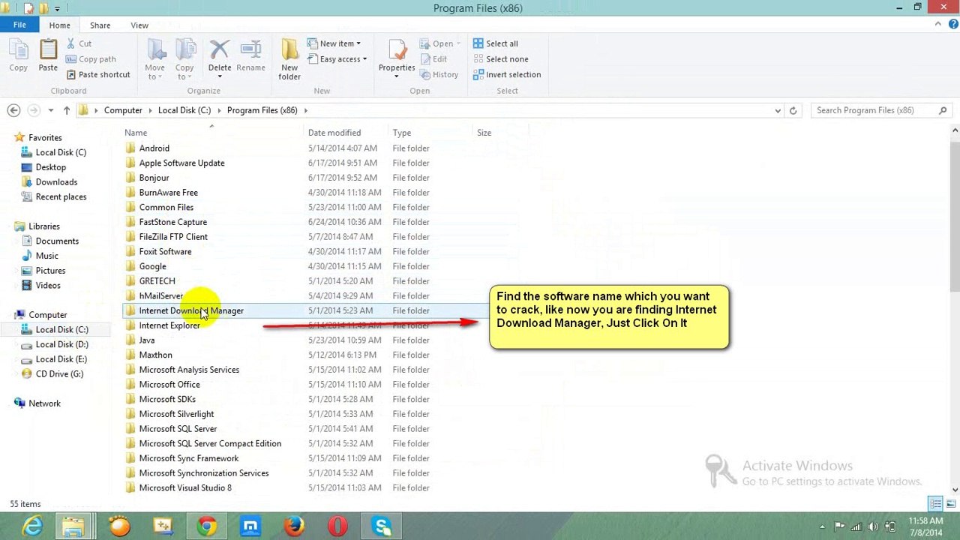This screenshot has height=540, width=960.
Task: Select the Internet Download Manager folder
Action: point(191,310)
